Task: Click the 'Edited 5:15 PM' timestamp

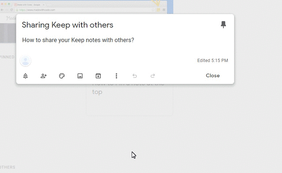Action: [213, 61]
